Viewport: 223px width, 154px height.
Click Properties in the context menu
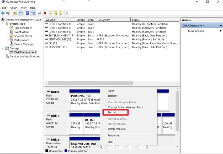tap(114, 135)
